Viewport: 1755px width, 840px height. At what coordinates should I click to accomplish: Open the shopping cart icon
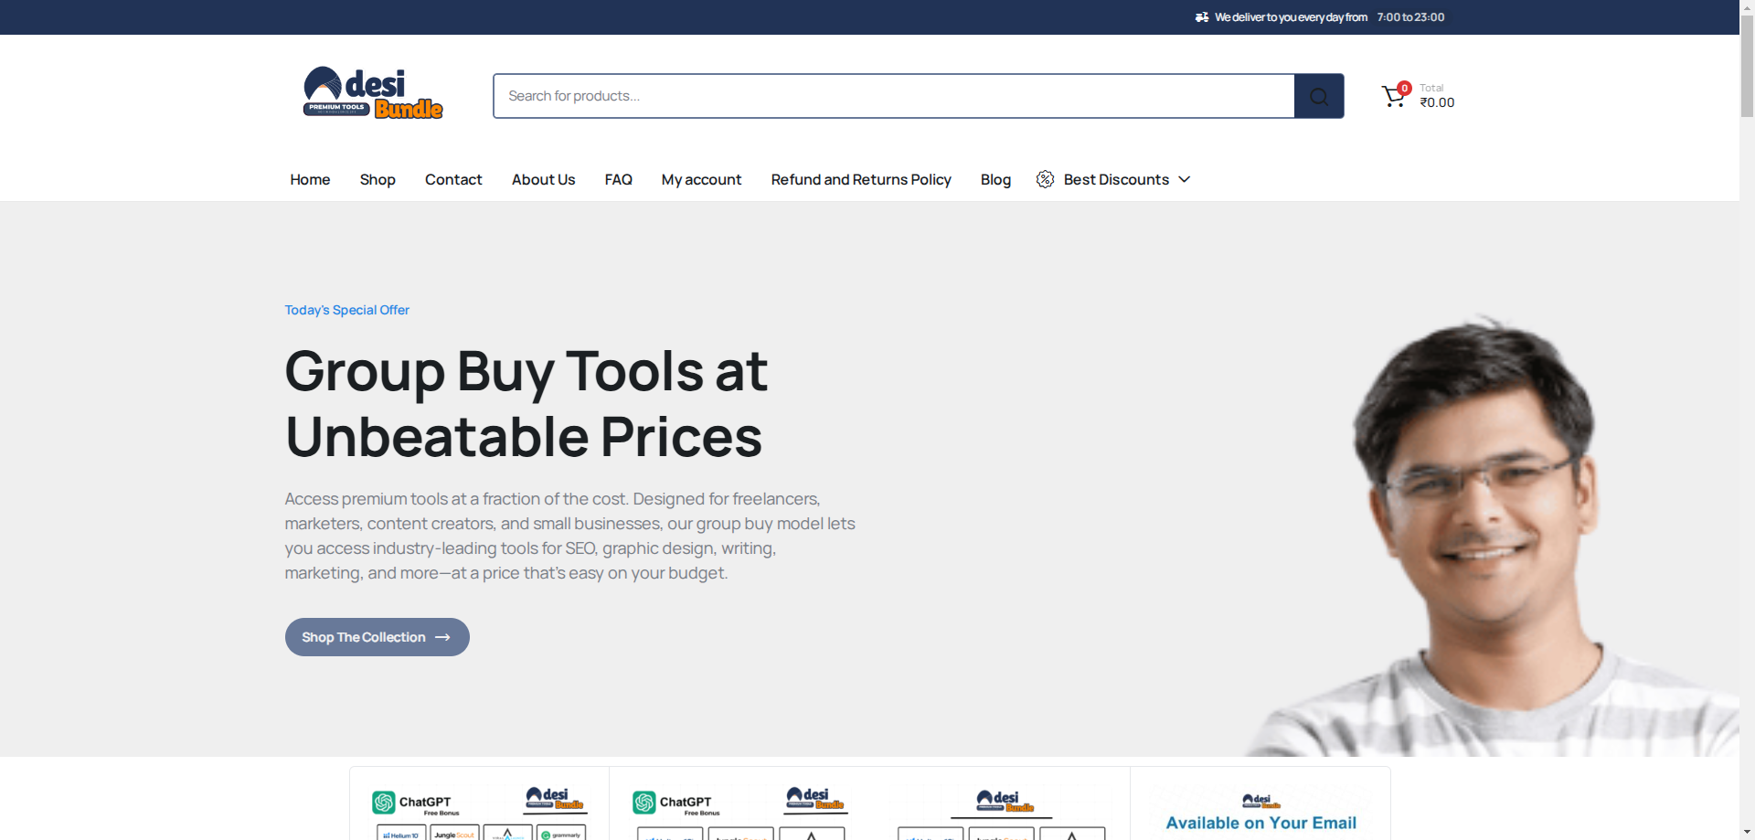[1392, 95]
